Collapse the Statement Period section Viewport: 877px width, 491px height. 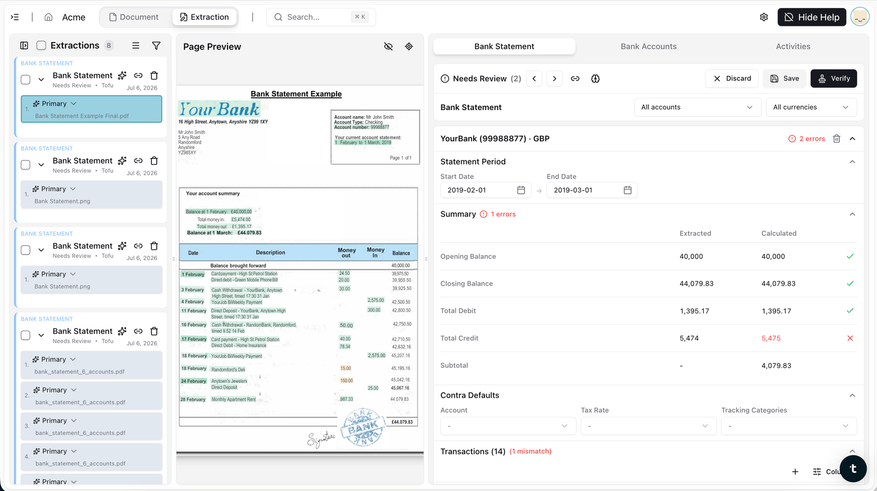coord(852,161)
